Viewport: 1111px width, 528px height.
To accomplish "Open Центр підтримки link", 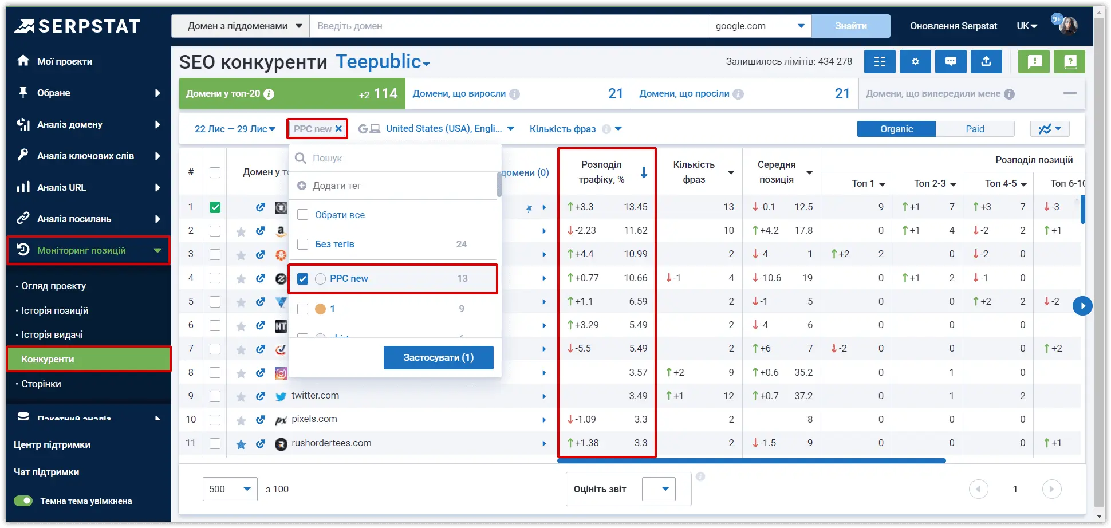I will click(x=52, y=445).
